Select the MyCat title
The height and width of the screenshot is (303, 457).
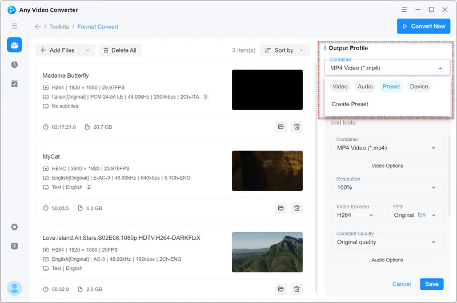click(x=51, y=156)
